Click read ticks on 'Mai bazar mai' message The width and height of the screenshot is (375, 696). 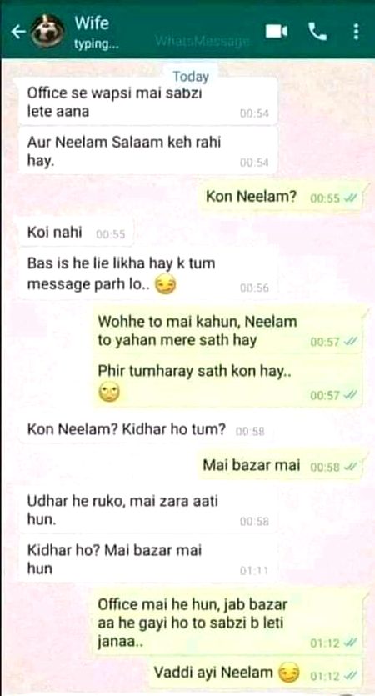(x=350, y=467)
